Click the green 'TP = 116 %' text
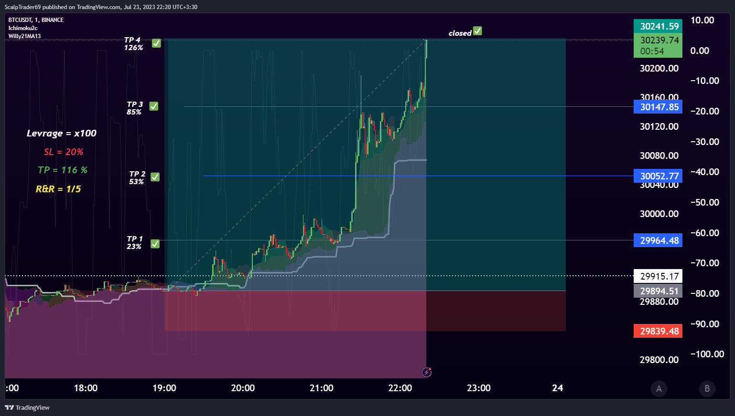Screen dimensions: 735x416 63,170
